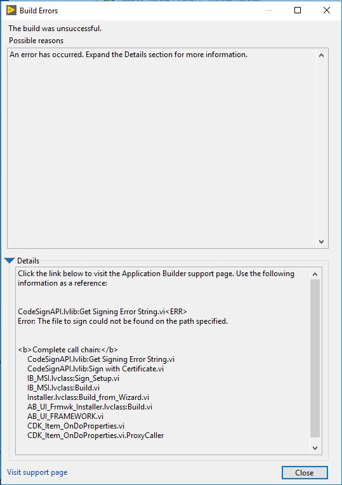Click the Build Errors title bar text

coord(39,11)
